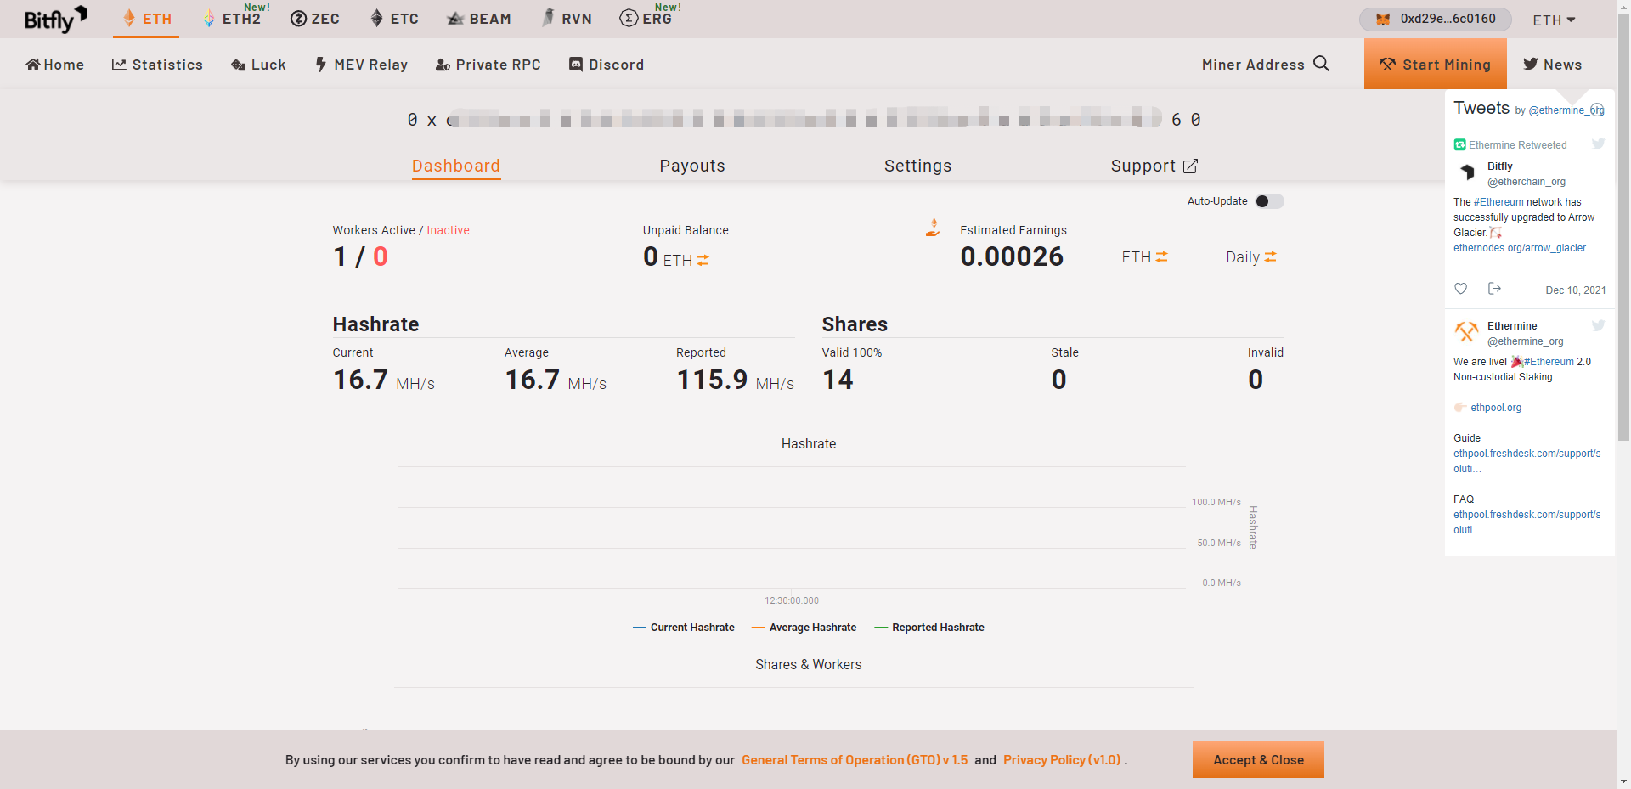Click the Tweets info icon
This screenshot has width=1631, height=789.
click(x=1597, y=110)
